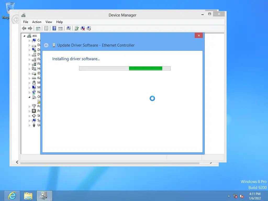Select the Human Interface Devices icon
268x201 pixels.
34,69
